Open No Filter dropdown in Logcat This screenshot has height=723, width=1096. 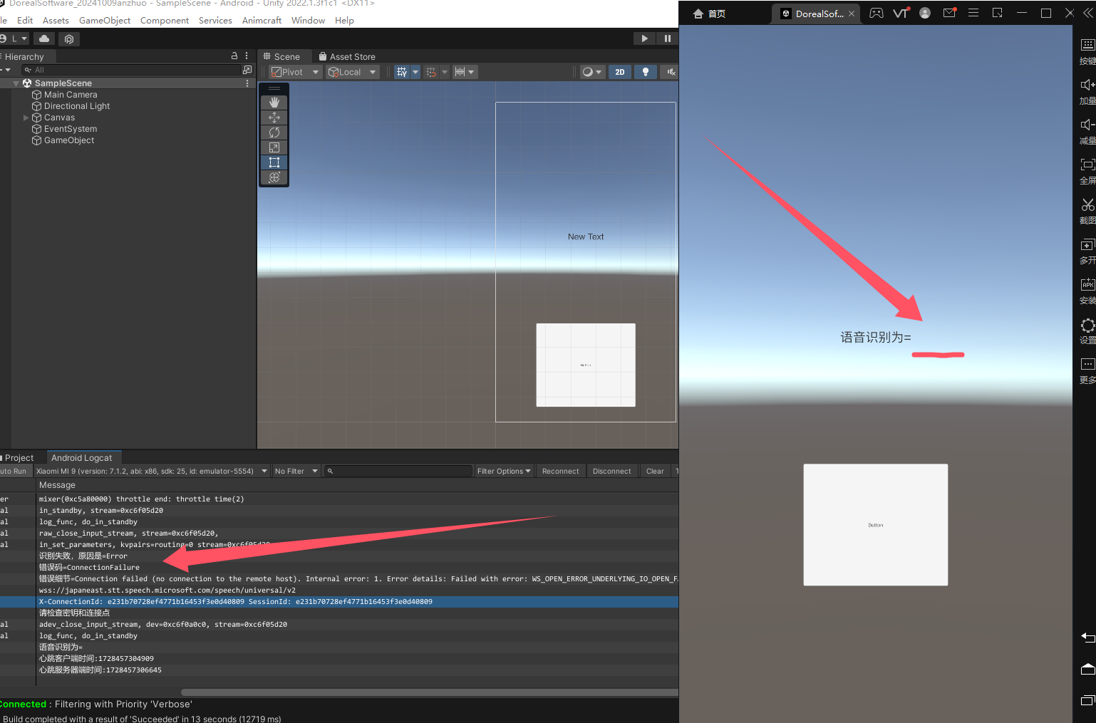(296, 472)
